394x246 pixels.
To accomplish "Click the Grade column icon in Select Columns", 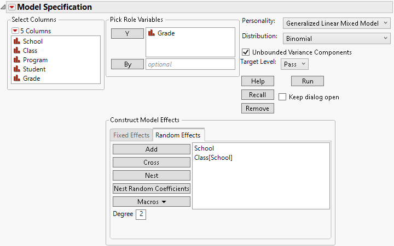I will point(17,79).
